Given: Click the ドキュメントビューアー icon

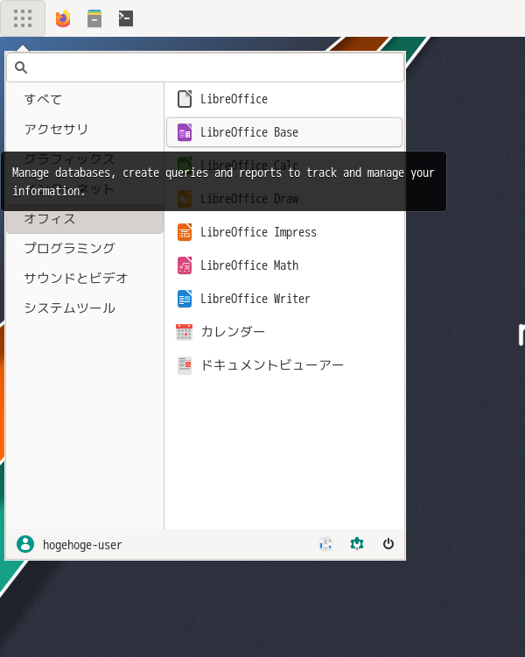Looking at the screenshot, I should (x=185, y=365).
